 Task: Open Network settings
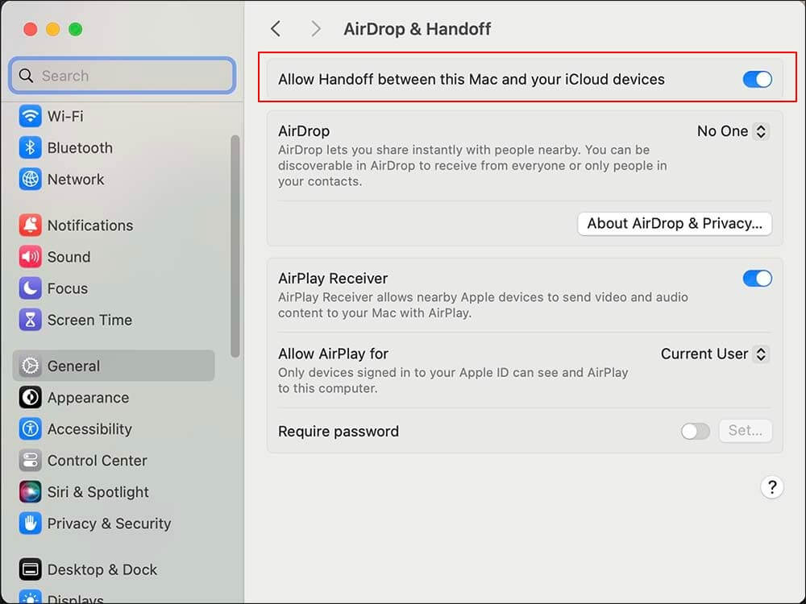tap(74, 179)
